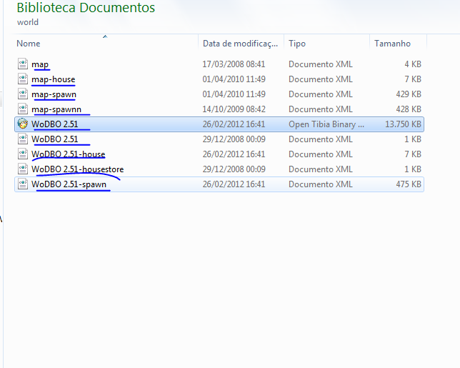Click the 13.750 KB size cell

pos(403,124)
